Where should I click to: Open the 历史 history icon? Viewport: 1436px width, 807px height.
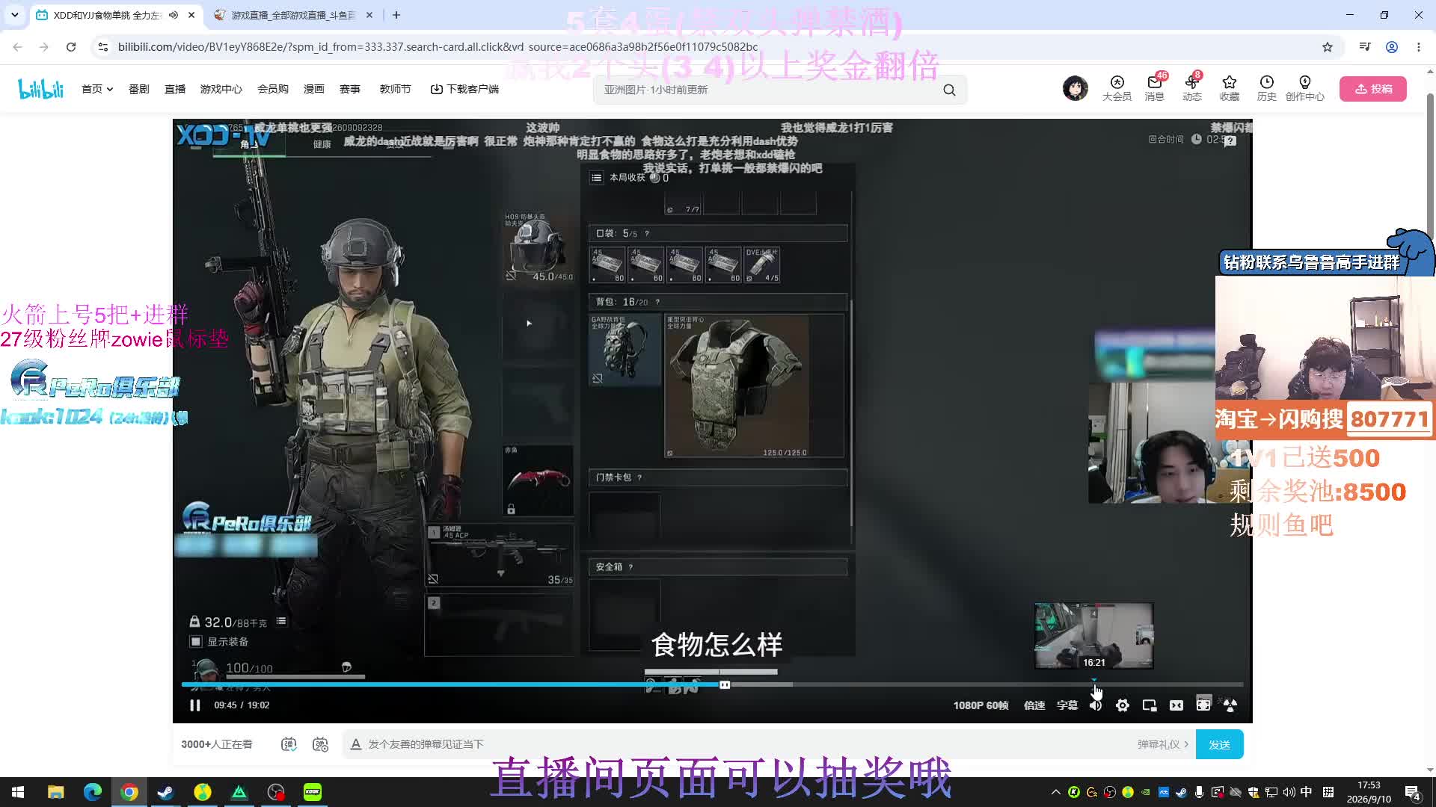coord(1266,88)
